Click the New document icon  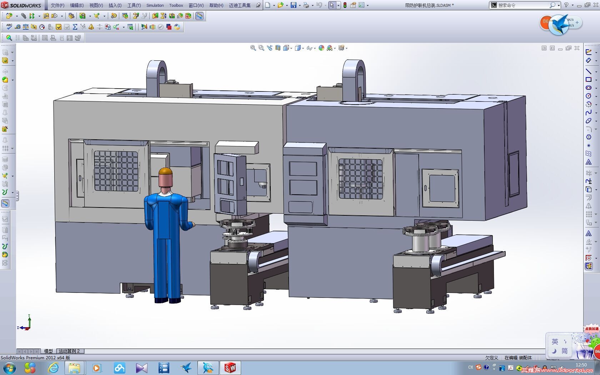(268, 5)
